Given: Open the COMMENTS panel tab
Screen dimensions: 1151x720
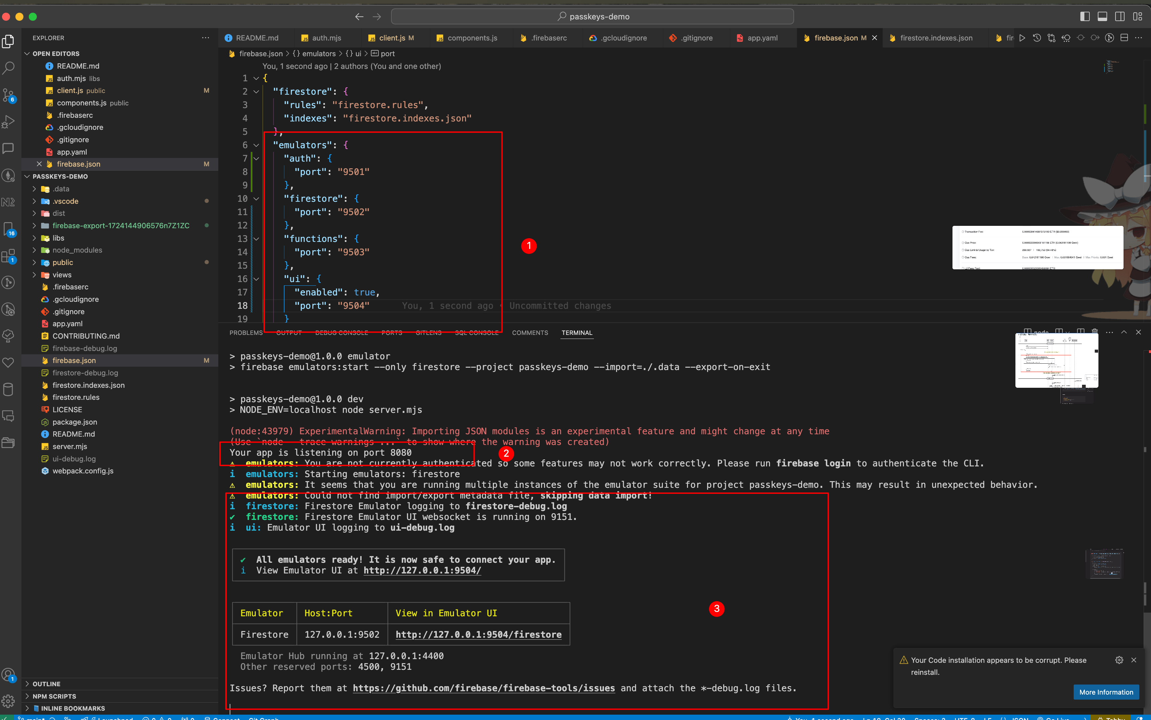Looking at the screenshot, I should (530, 333).
